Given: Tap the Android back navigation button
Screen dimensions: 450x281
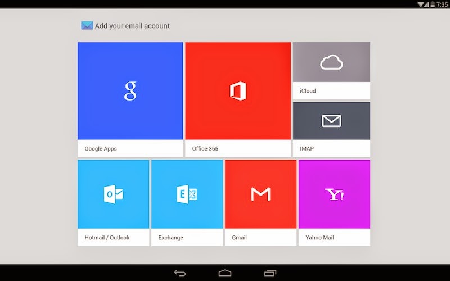Looking at the screenshot, I should [x=180, y=273].
